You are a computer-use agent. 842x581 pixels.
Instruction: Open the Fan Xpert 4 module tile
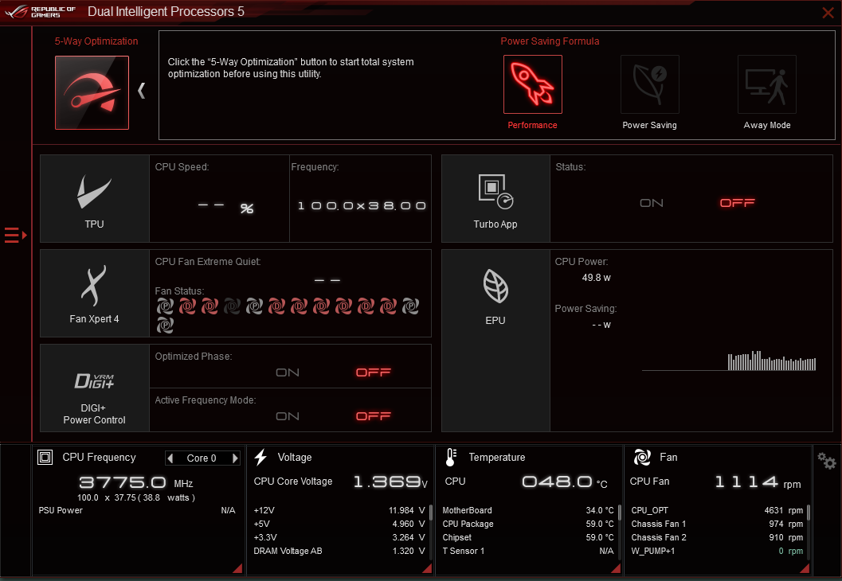coord(95,293)
